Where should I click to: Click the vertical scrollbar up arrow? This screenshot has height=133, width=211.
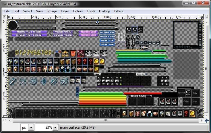pos(206,22)
